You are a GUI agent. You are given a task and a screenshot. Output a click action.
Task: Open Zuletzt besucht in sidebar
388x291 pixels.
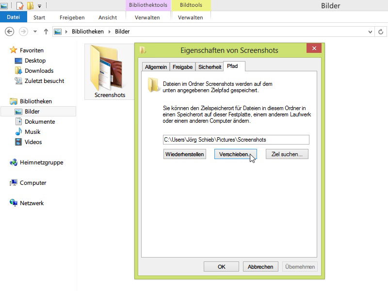(44, 81)
